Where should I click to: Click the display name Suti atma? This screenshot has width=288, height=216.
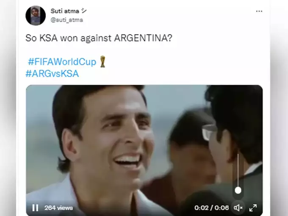click(65, 11)
